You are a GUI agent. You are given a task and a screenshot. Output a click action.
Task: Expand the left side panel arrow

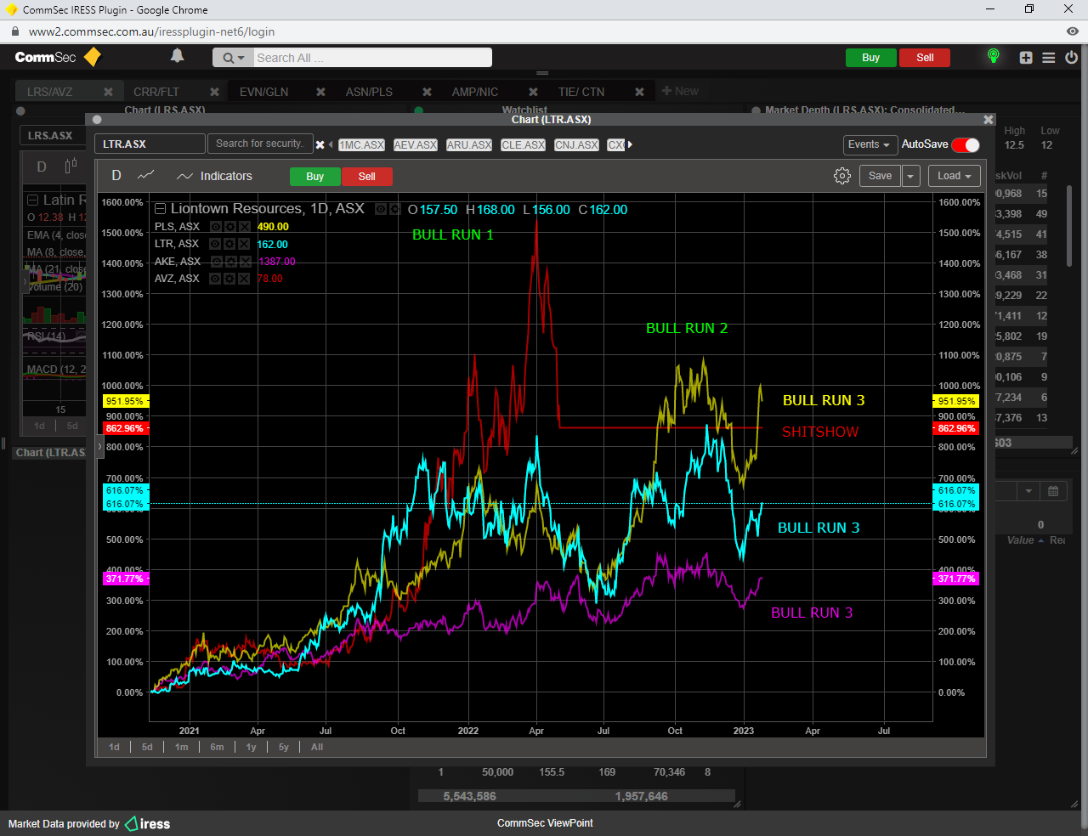pos(100,446)
